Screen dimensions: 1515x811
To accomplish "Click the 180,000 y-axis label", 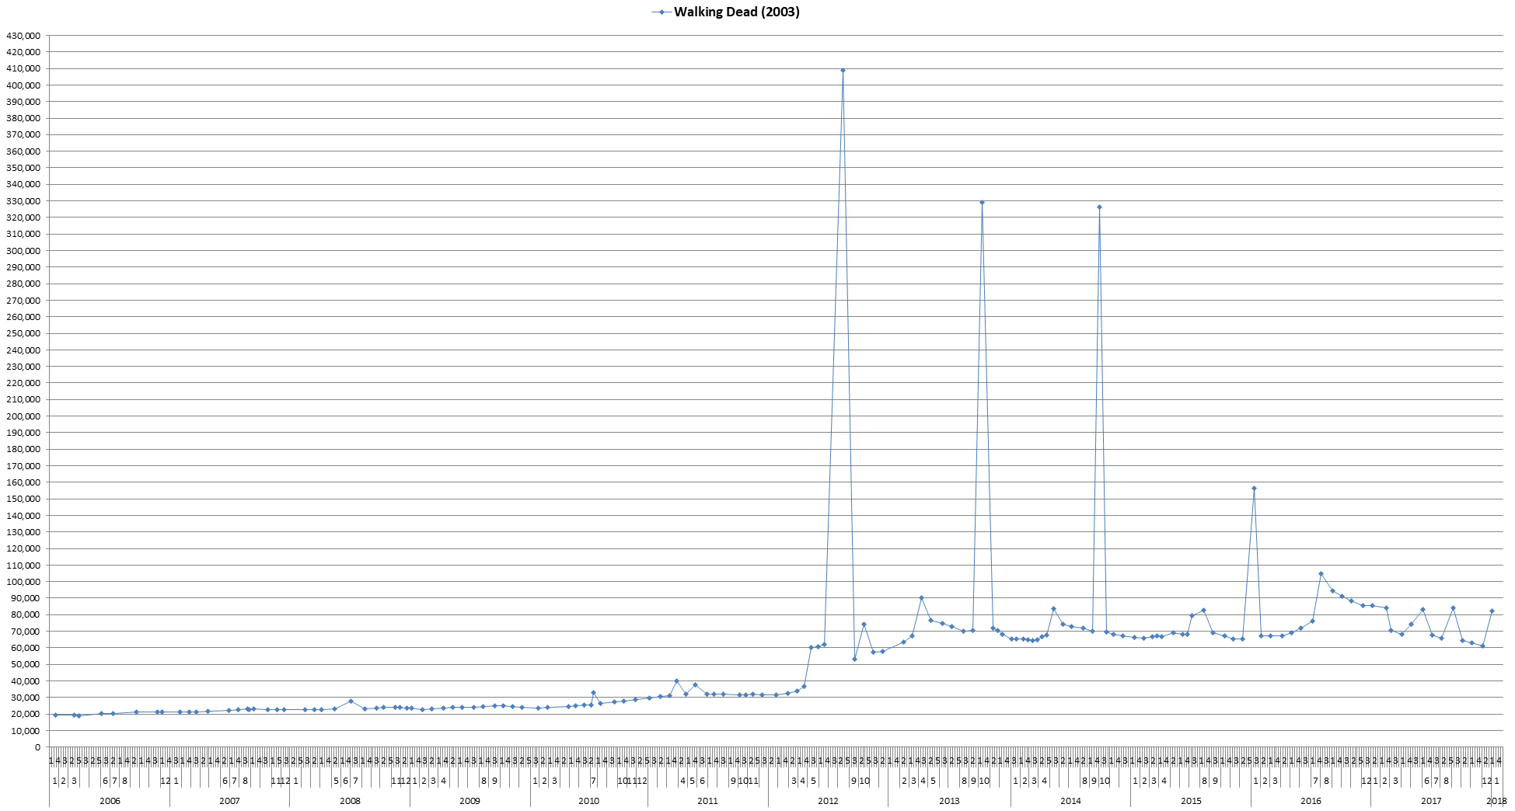I will click(23, 449).
